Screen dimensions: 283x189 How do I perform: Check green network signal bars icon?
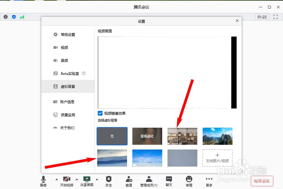tap(22, 17)
